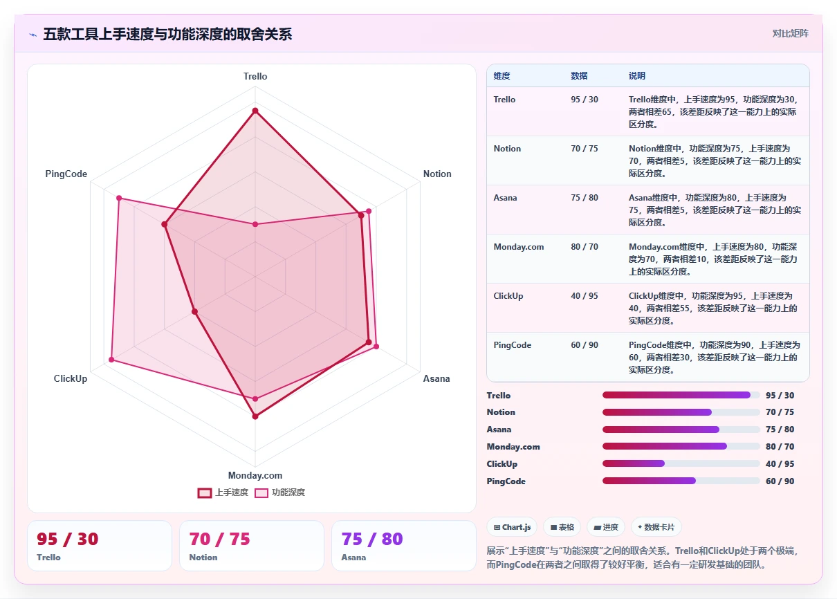Click the PingCode axis label on the radar
Viewport: 837px width, 599px height.
pyautogui.click(x=66, y=174)
